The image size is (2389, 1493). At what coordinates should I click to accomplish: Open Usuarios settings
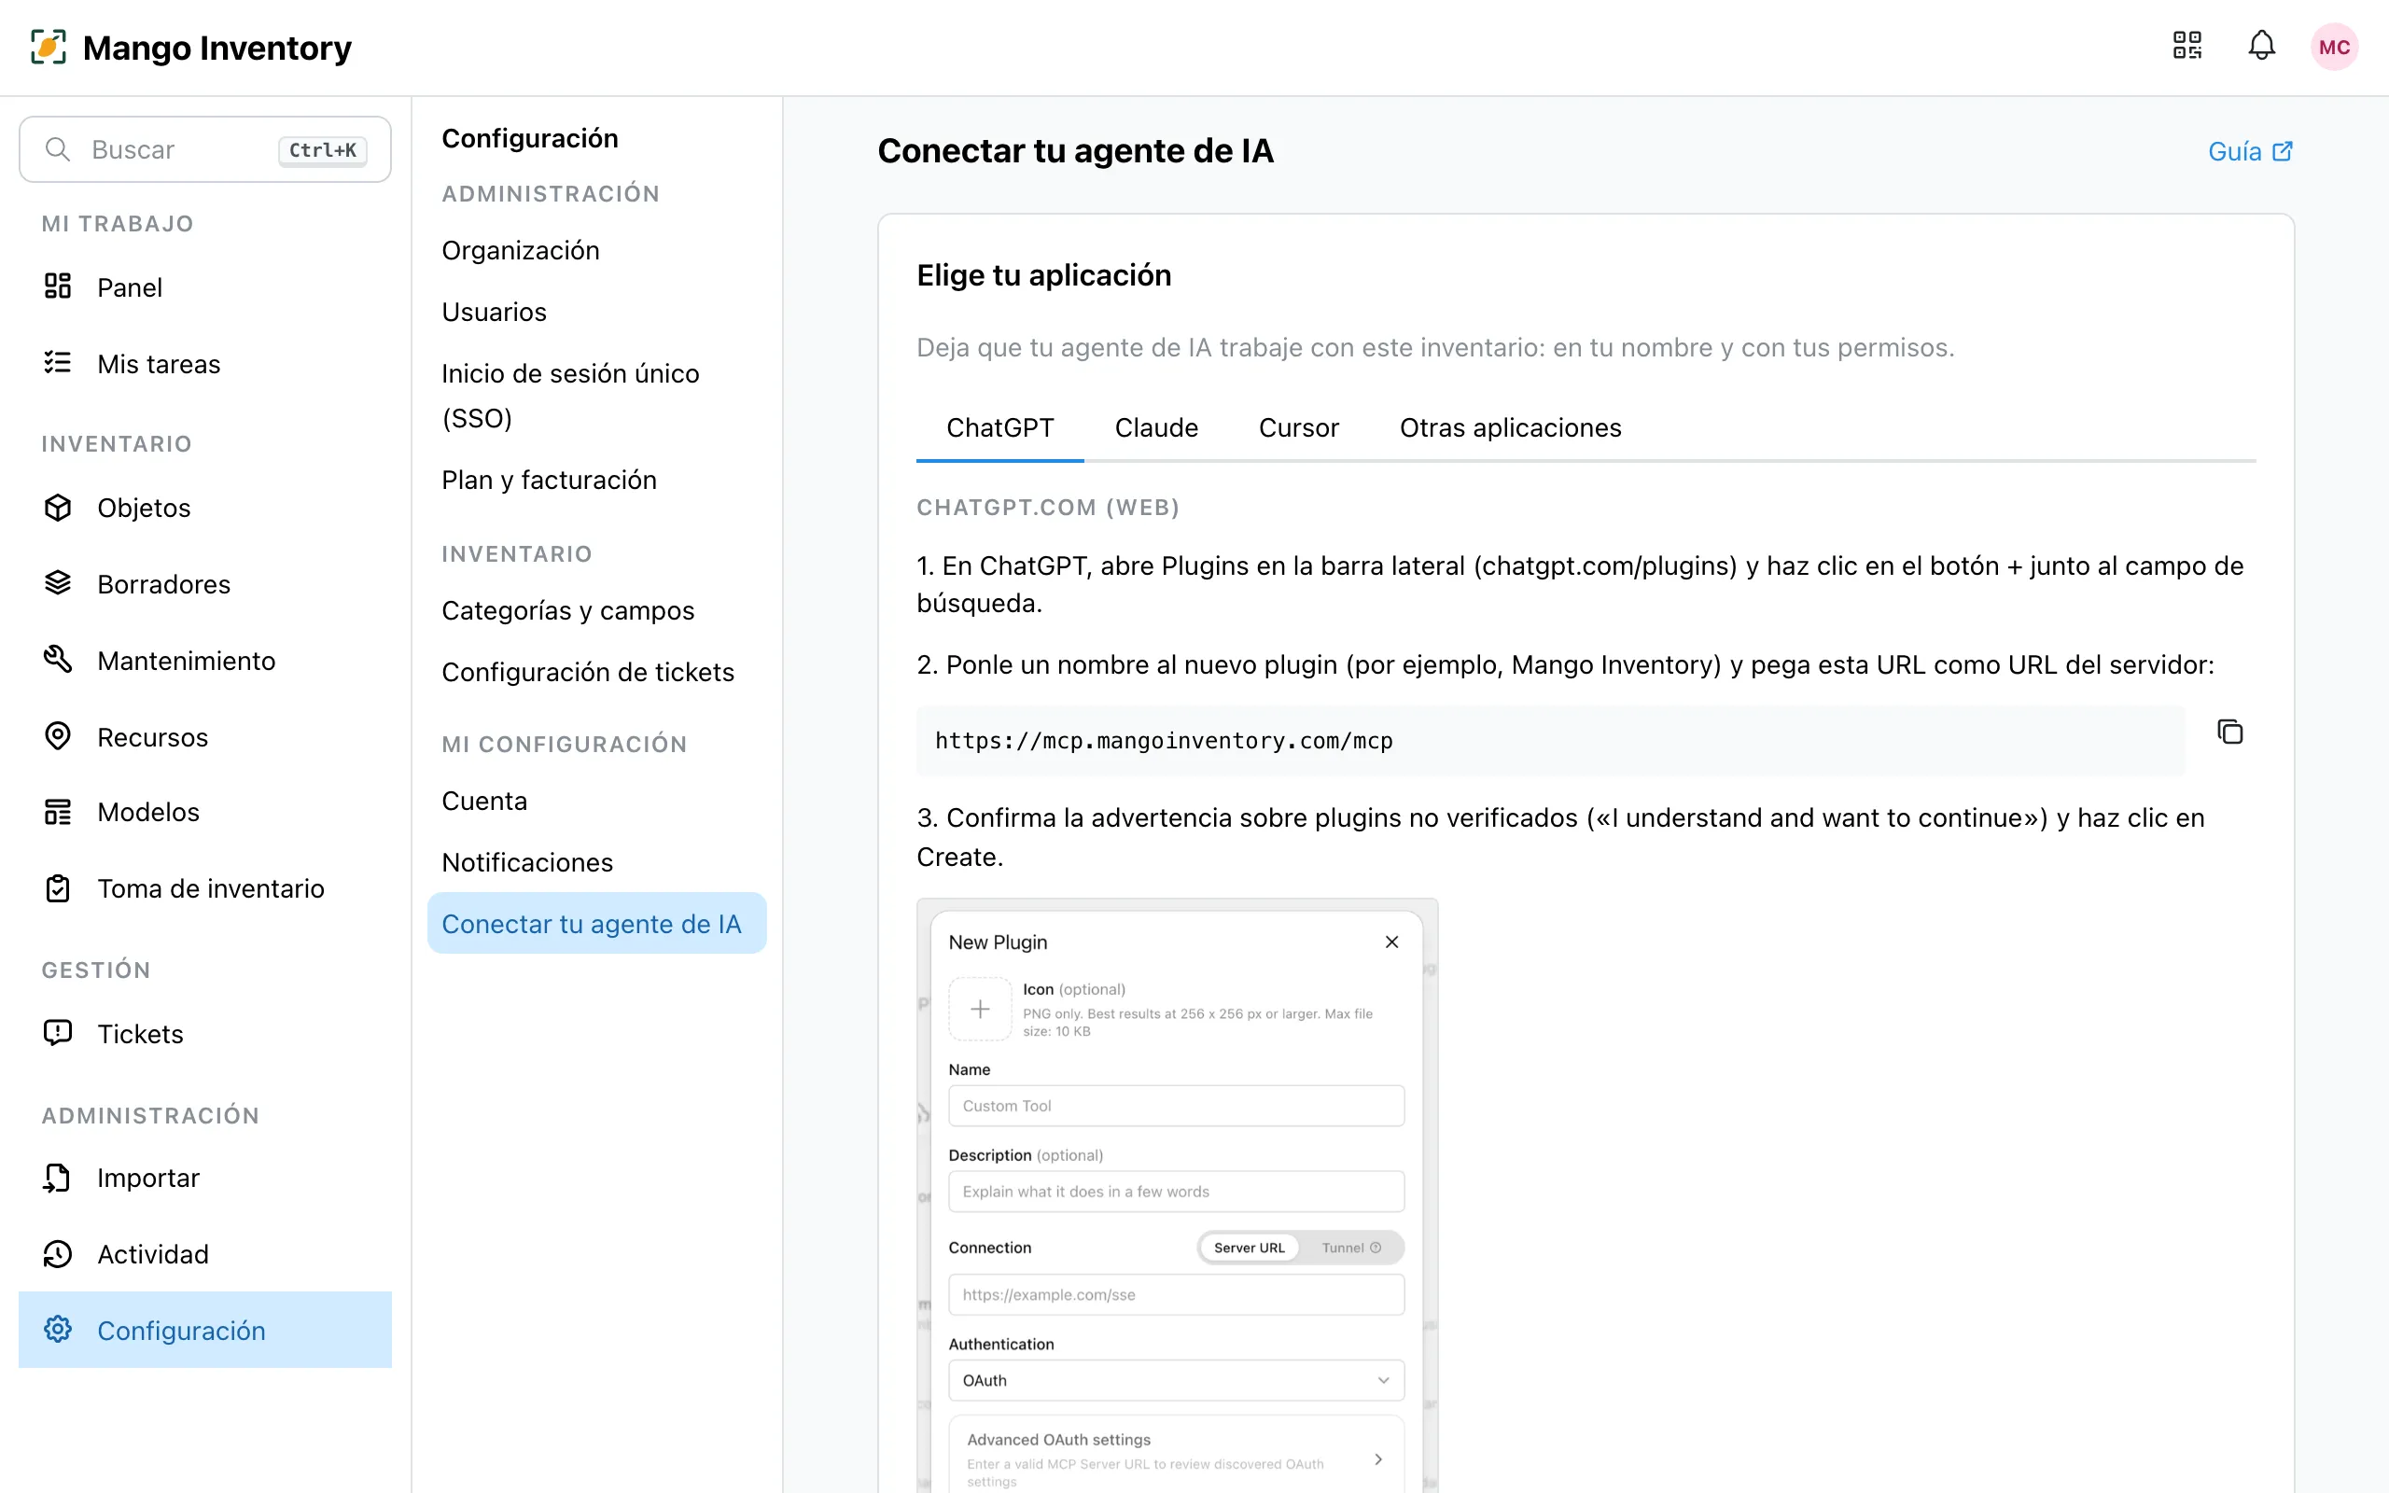click(x=597, y=312)
